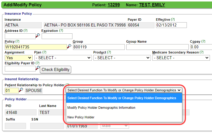The image size is (212, 134).
Task: Click the Copay amount field
Action: (200, 47)
